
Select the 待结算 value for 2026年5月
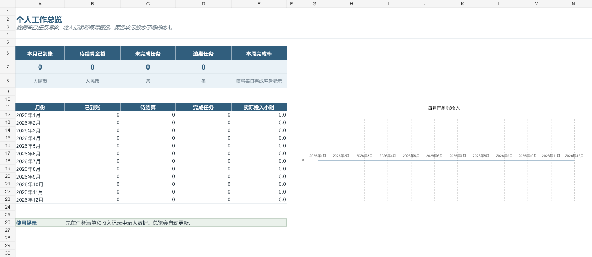pyautogui.click(x=148, y=146)
